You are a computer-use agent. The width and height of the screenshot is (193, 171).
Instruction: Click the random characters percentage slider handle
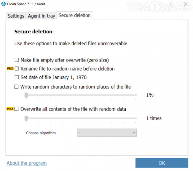26,95
